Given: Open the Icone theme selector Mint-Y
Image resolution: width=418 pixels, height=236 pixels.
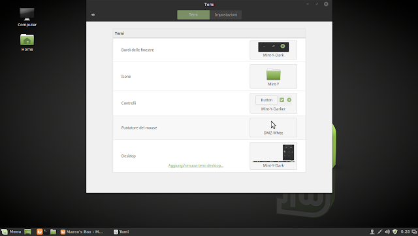Looking at the screenshot, I should (273, 76).
